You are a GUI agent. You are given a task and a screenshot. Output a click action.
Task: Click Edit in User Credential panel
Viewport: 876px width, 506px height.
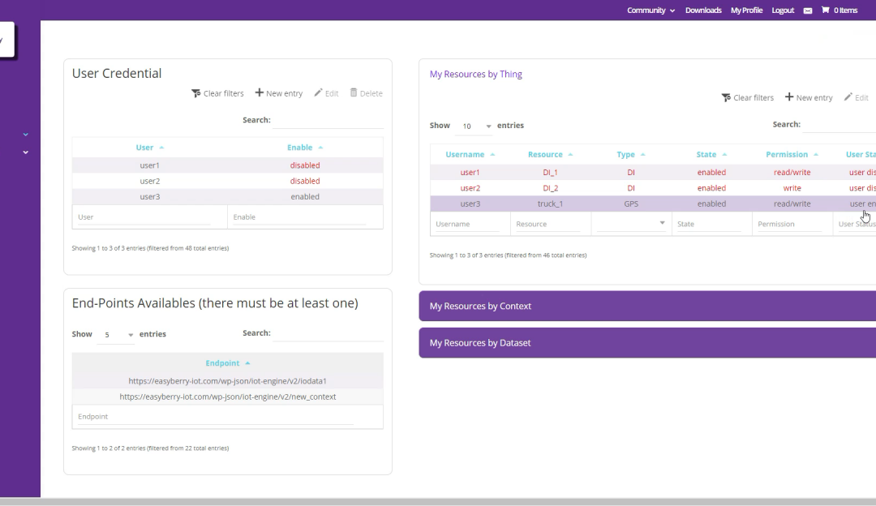[326, 93]
